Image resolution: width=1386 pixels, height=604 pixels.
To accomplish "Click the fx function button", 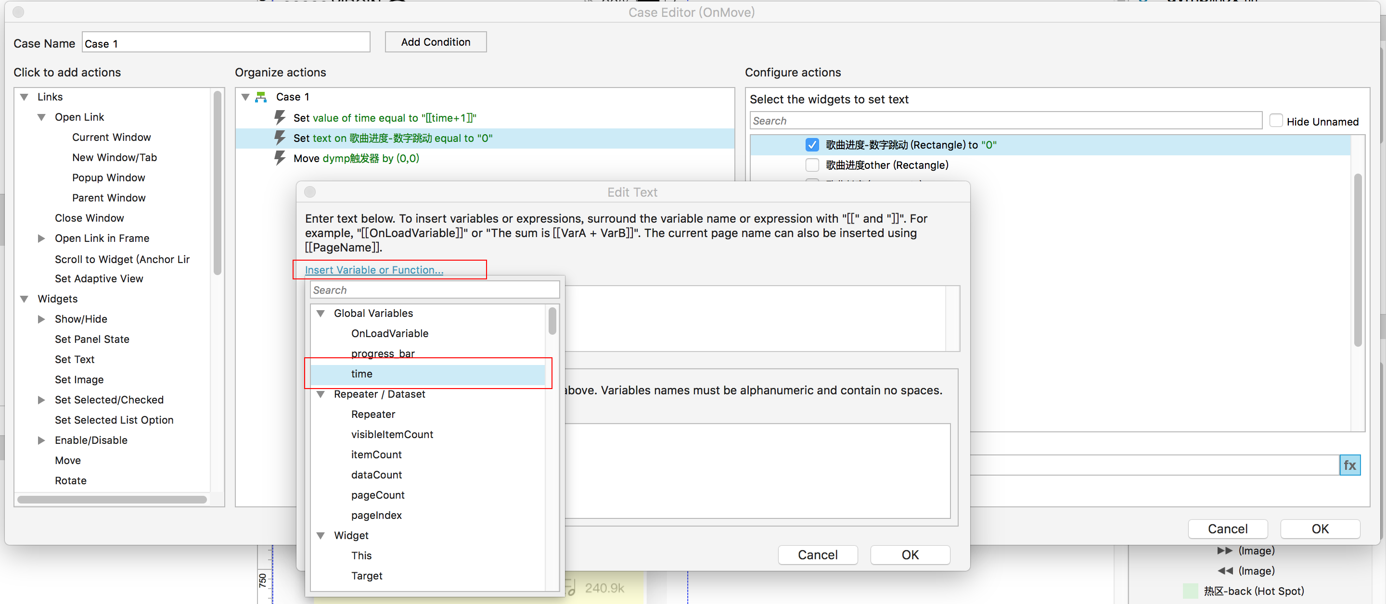I will [1349, 465].
